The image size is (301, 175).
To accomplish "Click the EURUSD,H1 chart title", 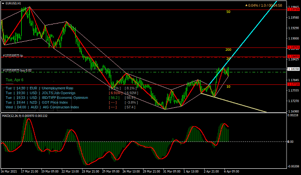I will pos(13,3).
